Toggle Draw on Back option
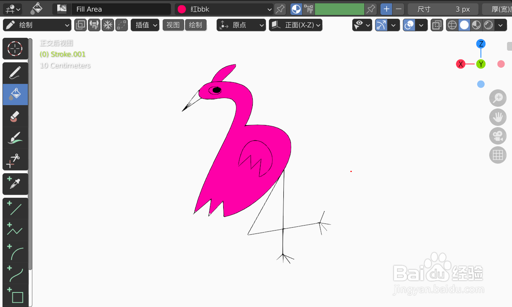This screenshot has width=512, height=307. [x=80, y=25]
